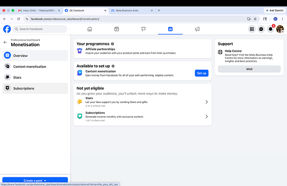Screen dimensions: 287x186
Task: Open the Ad Centre megaphone icon
Action: 197,29
